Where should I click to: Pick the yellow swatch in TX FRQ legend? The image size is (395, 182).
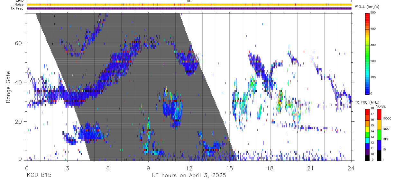coord(367,129)
